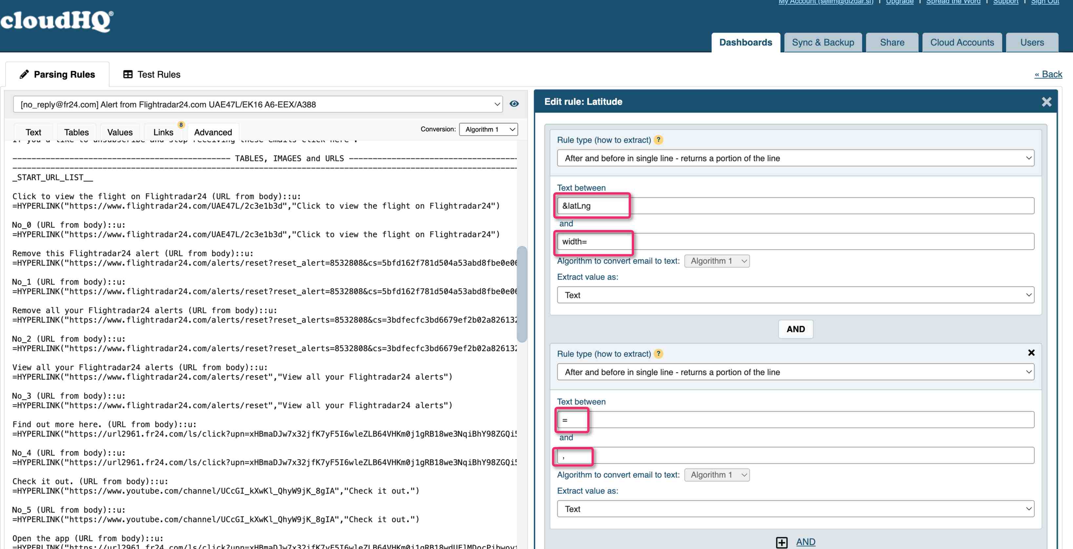The width and height of the screenshot is (1073, 549).
Task: Switch to the Test Rules tab
Action: (152, 74)
